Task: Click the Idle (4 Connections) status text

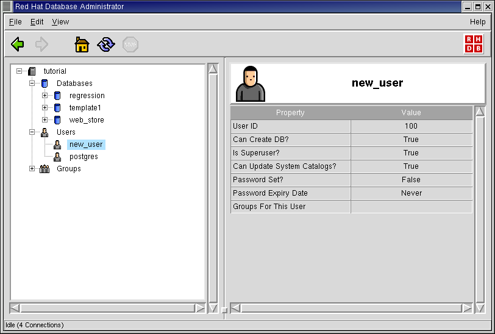Action: coord(35,325)
